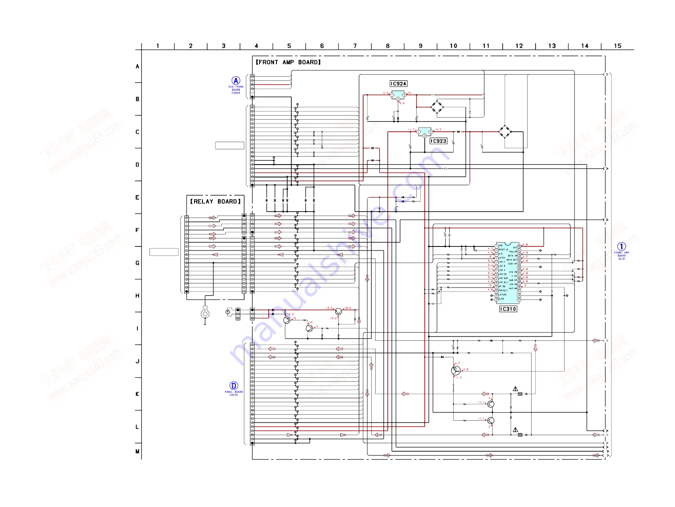Click column number 15 in top ruler
The image size is (675, 507).
pos(618,46)
